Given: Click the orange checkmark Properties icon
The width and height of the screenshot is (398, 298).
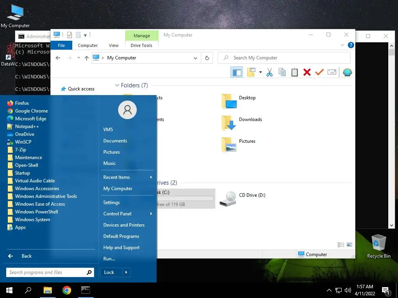Looking at the screenshot, I should 319,72.
